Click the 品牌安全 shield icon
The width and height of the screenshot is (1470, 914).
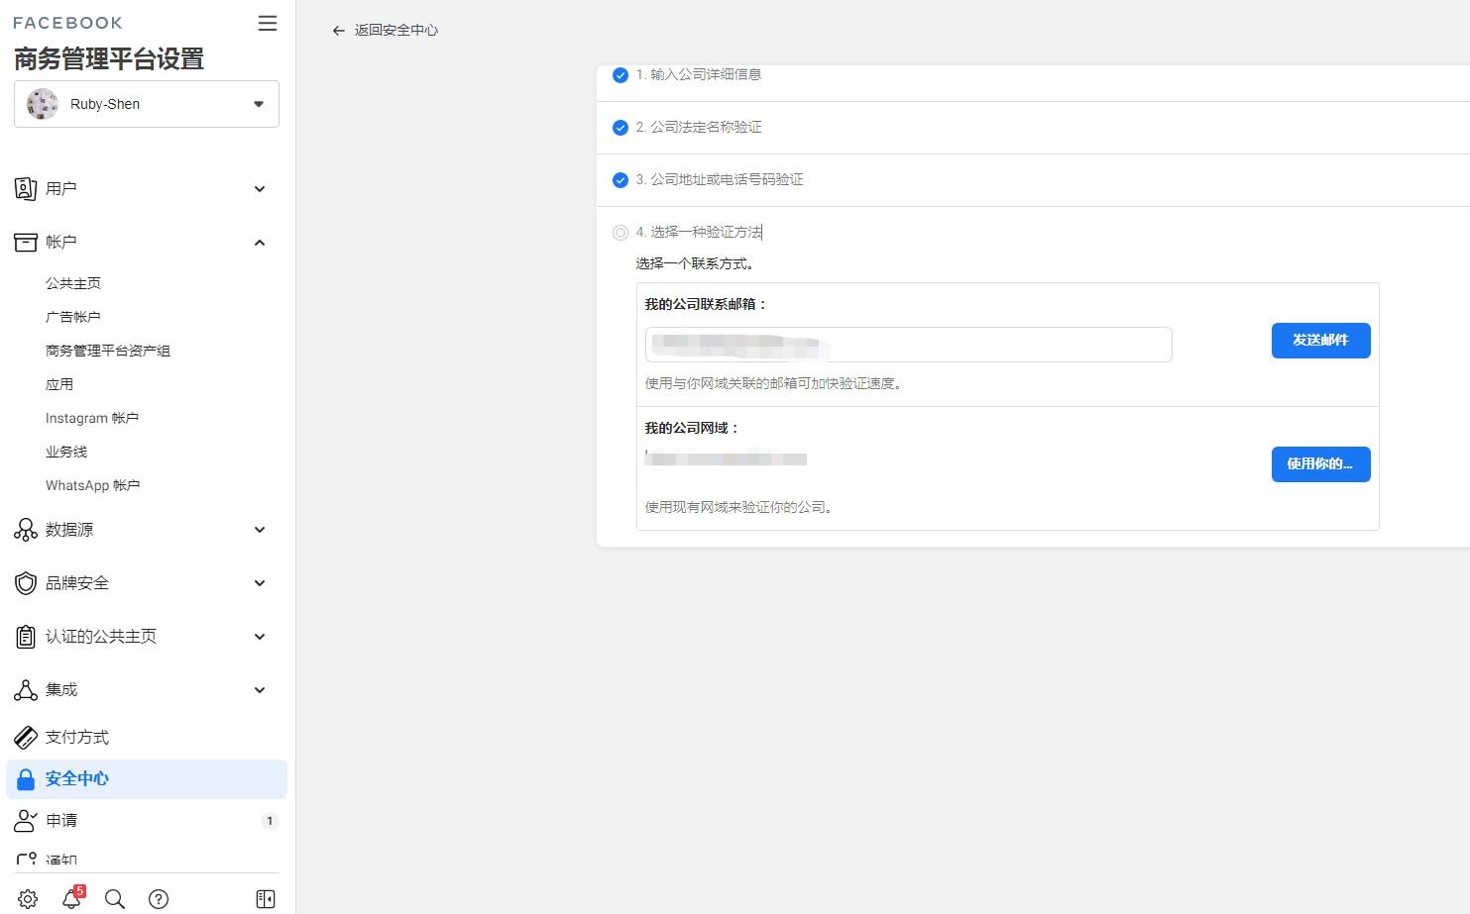click(x=26, y=583)
